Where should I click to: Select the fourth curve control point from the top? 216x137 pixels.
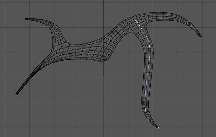[145, 110]
